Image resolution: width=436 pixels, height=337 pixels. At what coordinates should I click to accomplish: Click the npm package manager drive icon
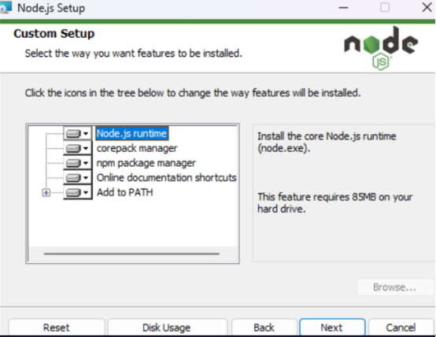click(x=73, y=163)
